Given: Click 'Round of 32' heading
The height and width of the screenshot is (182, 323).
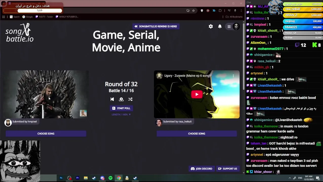Looking at the screenshot, I should tap(121, 84).
